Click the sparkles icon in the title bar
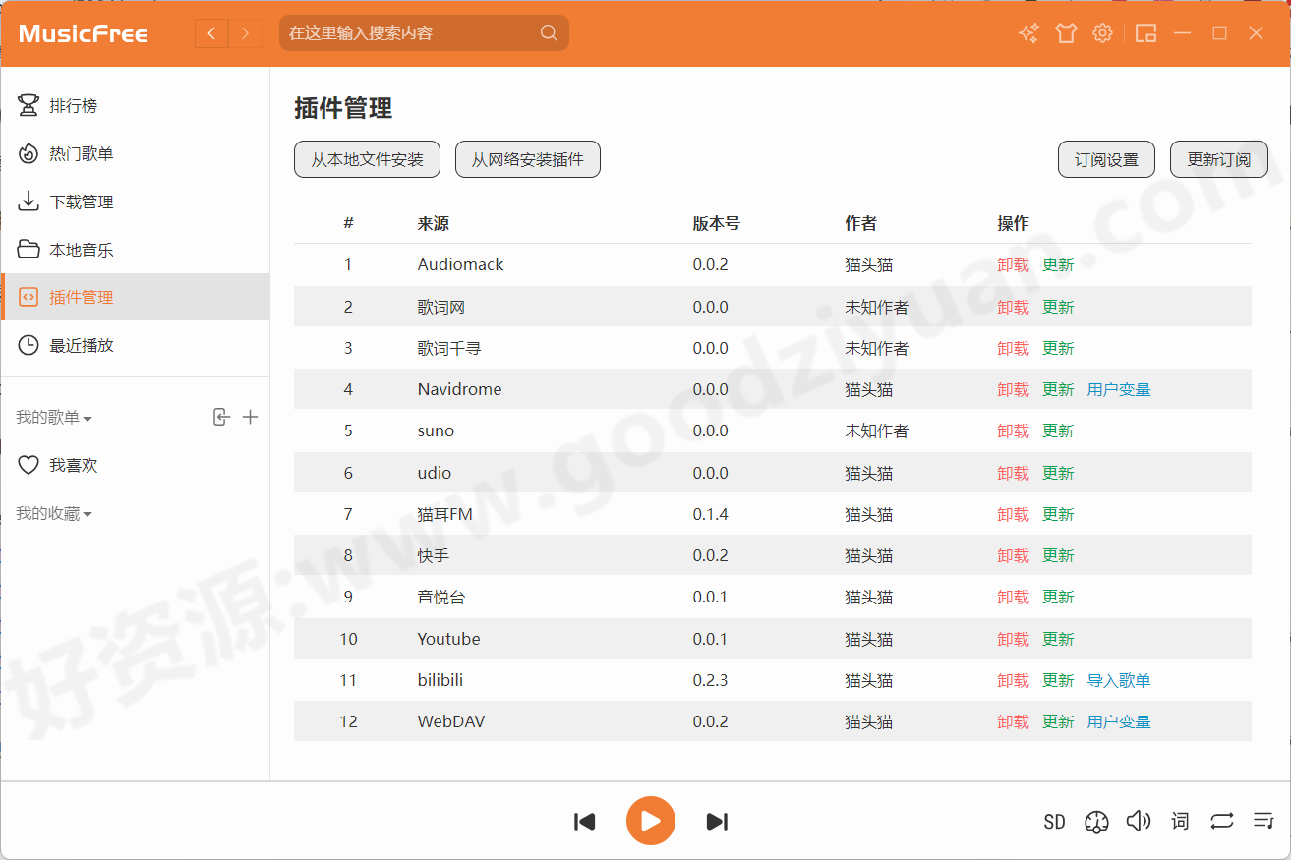The height and width of the screenshot is (860, 1291). [x=1028, y=32]
